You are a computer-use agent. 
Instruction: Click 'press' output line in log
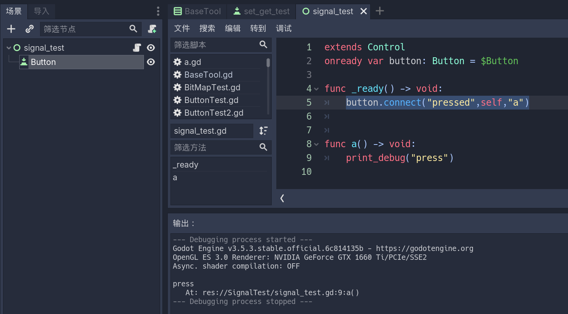183,284
